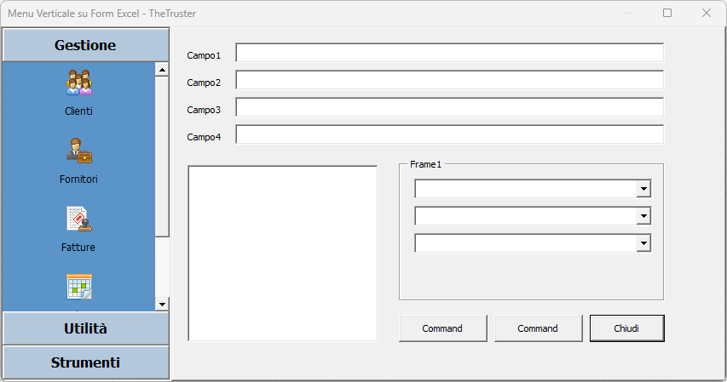Click the large empty list box
Image resolution: width=727 pixels, height=382 pixels.
coord(282,253)
